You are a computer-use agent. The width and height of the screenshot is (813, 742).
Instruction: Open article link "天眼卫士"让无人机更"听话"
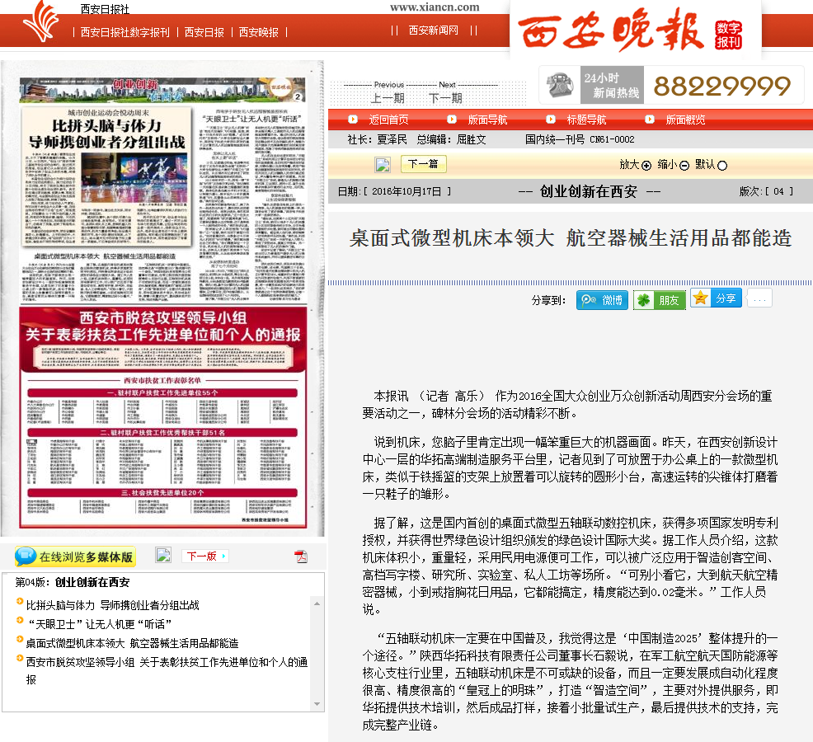[x=99, y=624]
